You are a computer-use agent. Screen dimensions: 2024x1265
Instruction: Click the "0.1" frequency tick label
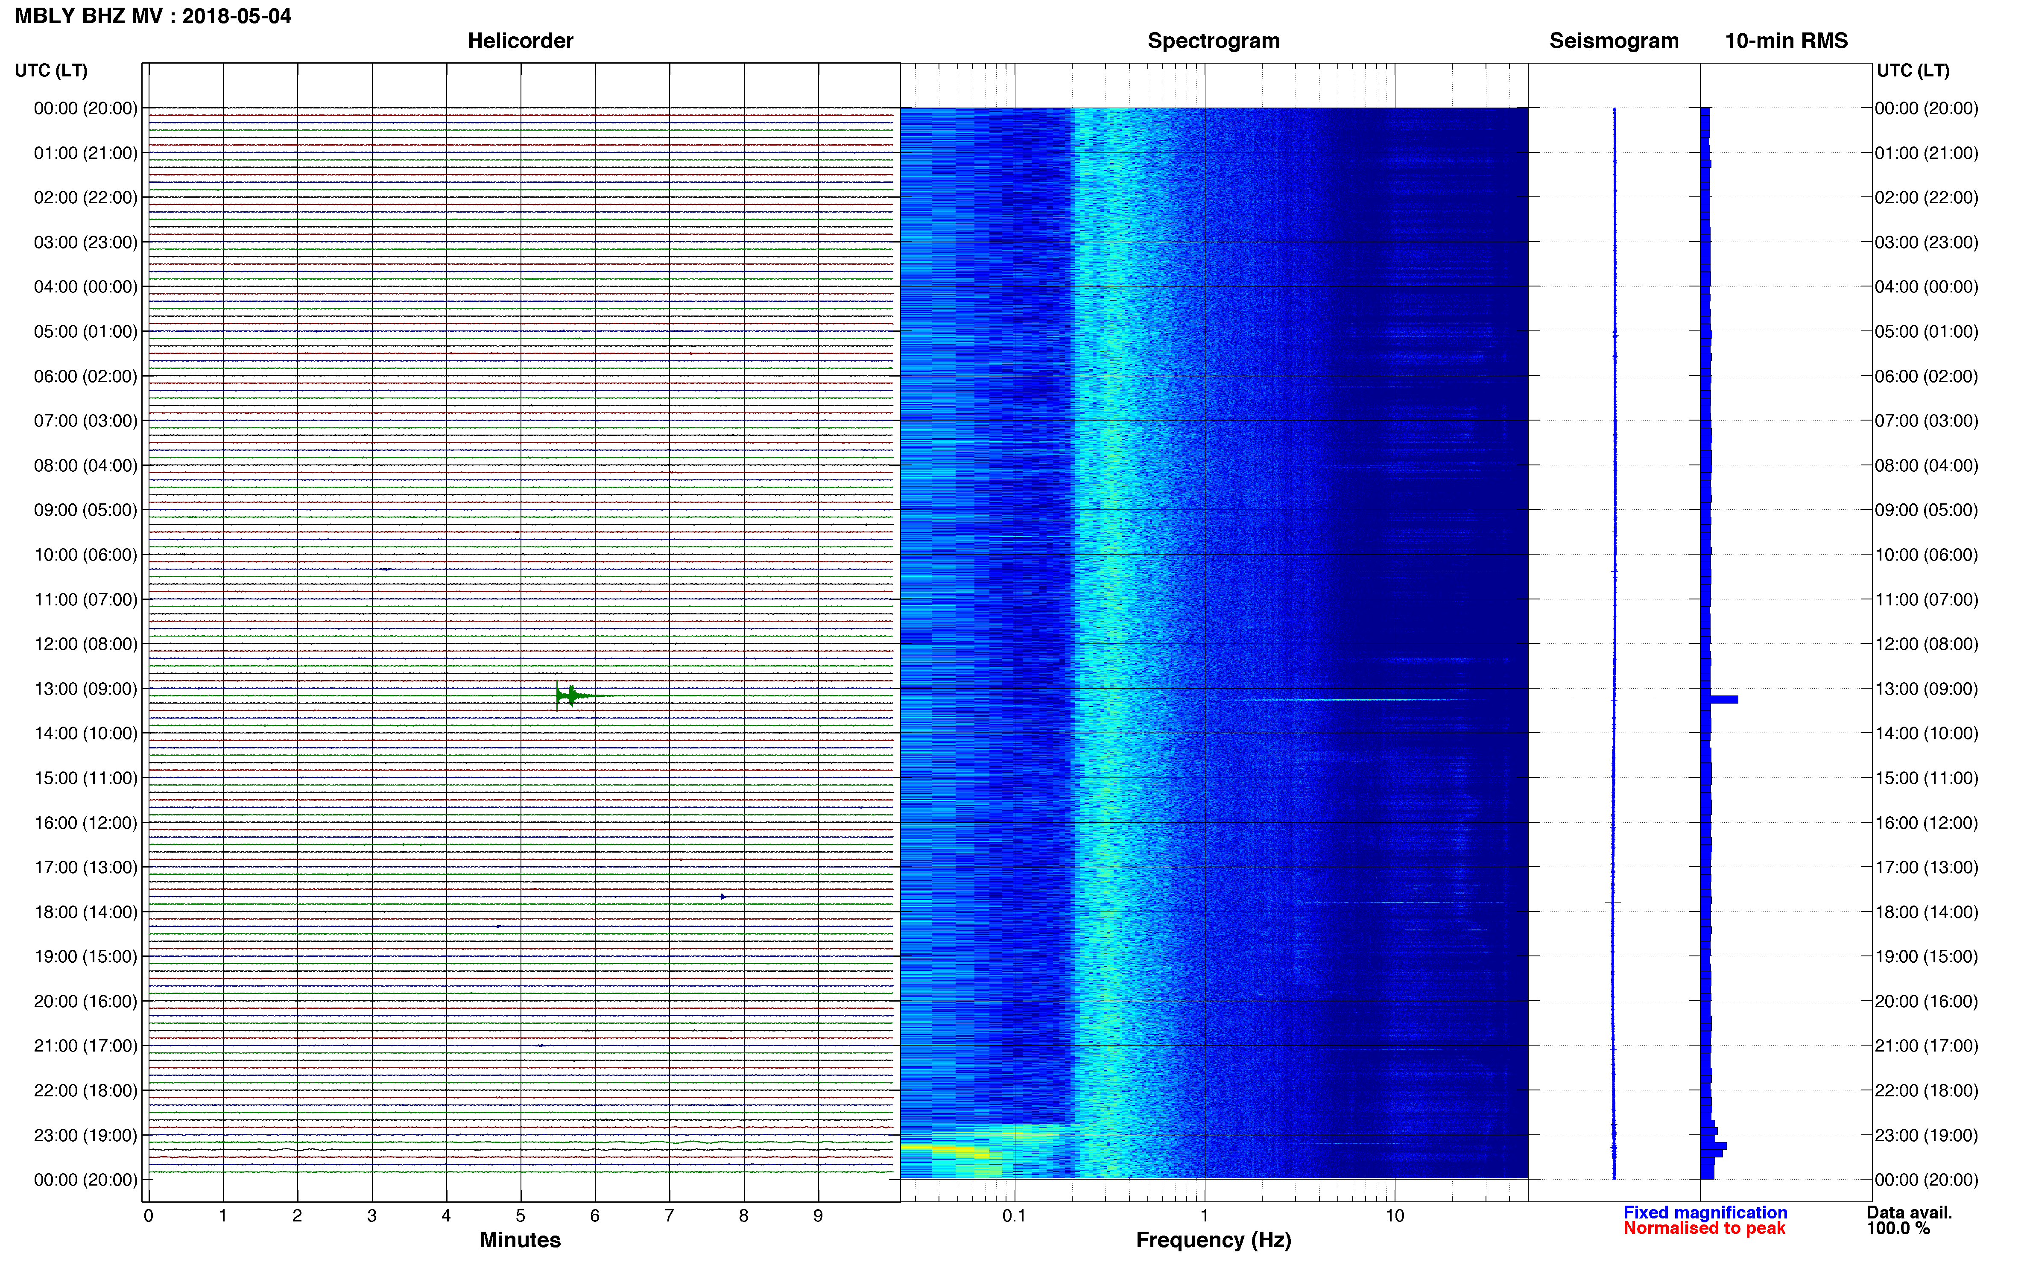[1014, 1215]
